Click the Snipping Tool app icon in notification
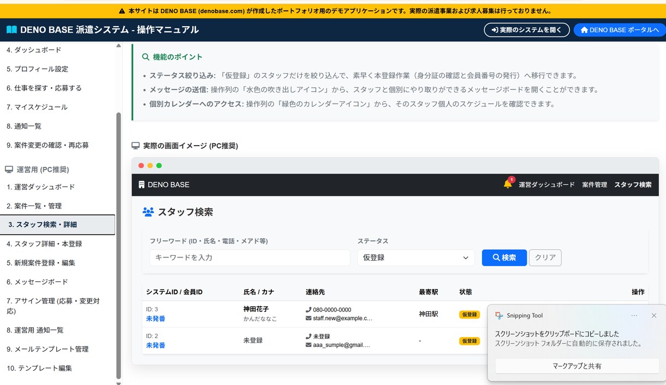 [499, 315]
